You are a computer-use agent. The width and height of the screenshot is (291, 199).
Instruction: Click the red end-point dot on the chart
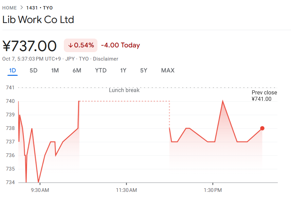tap(262, 128)
